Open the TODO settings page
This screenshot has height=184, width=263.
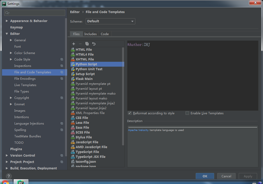click(19, 143)
